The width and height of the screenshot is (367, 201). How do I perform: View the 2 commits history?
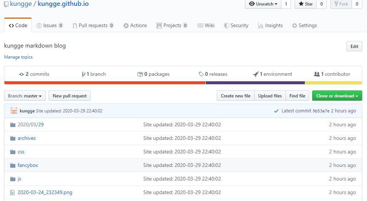(x=34, y=74)
